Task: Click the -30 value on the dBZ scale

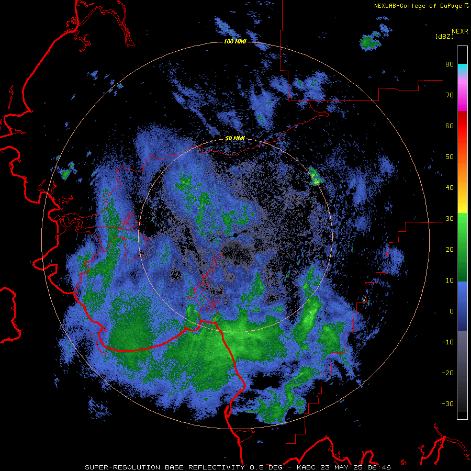Action: pyautogui.click(x=447, y=404)
